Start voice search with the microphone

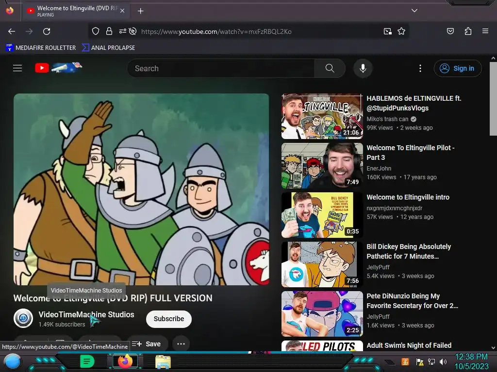(363, 68)
